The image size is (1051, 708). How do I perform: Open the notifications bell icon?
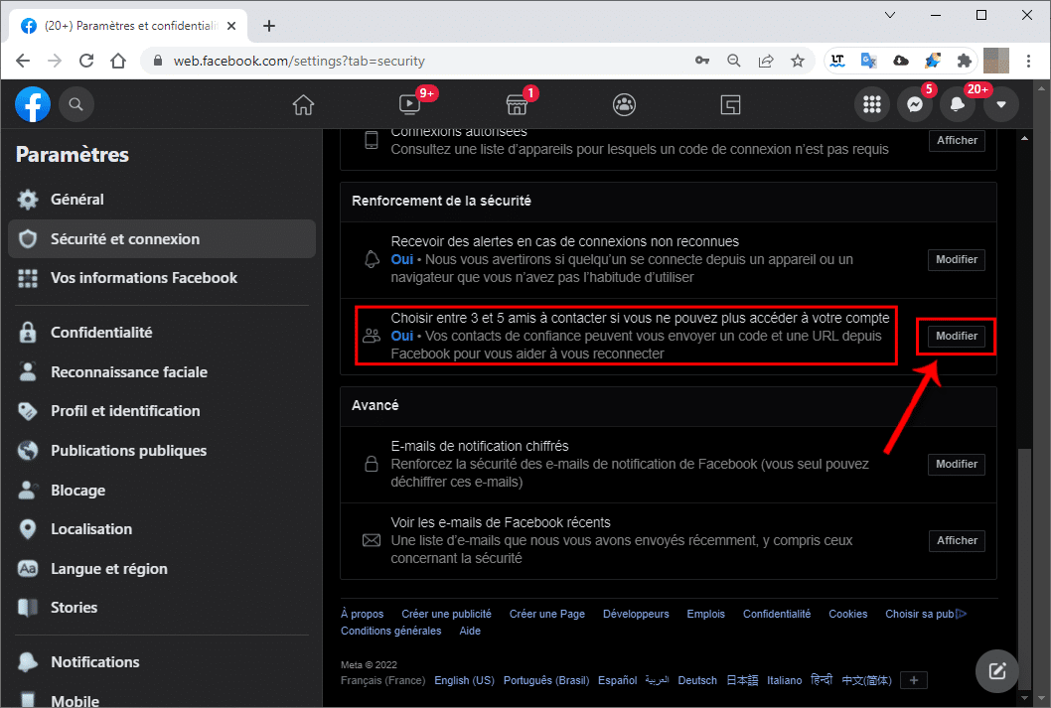point(958,104)
